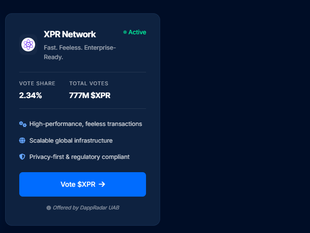Click the 777M $XPR total value
This screenshot has height=233, width=310.
89,96
